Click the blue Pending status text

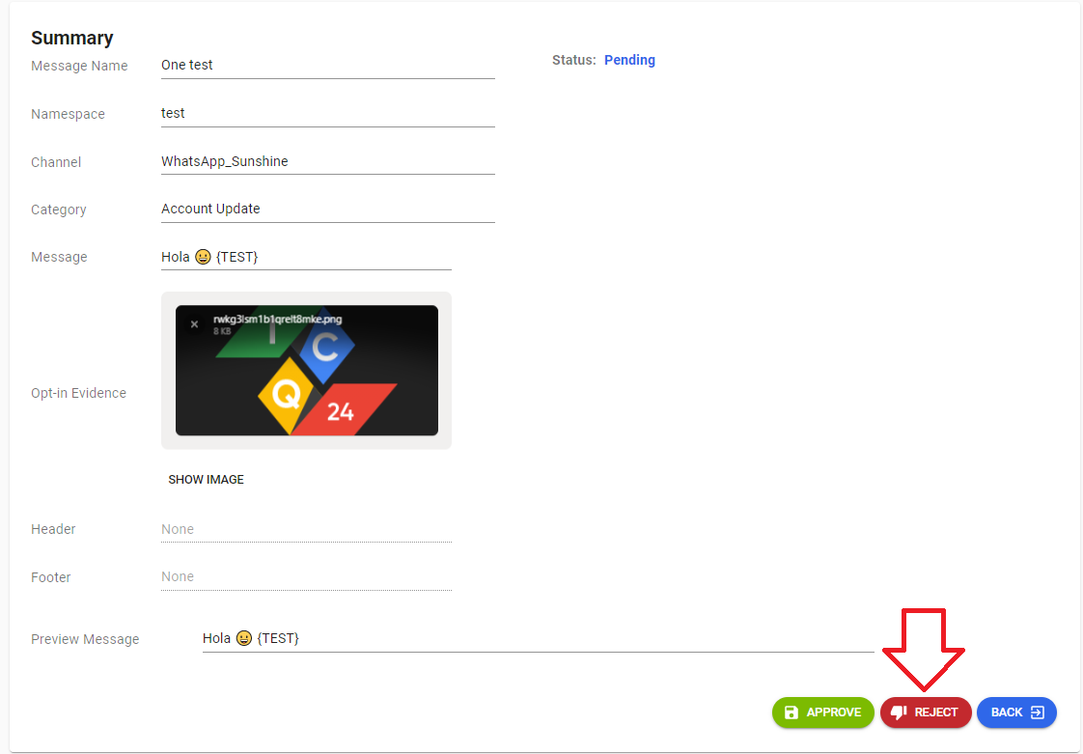(629, 60)
